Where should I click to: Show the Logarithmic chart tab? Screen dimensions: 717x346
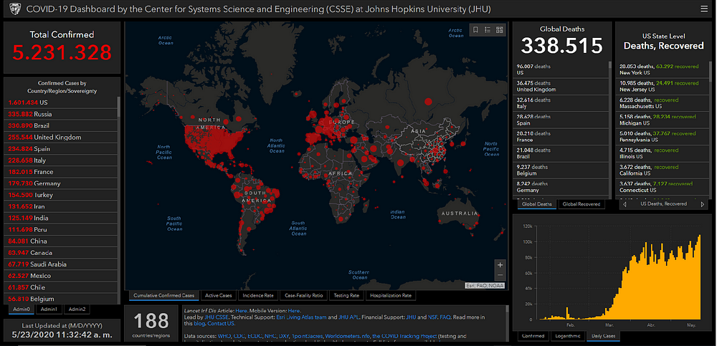click(567, 336)
